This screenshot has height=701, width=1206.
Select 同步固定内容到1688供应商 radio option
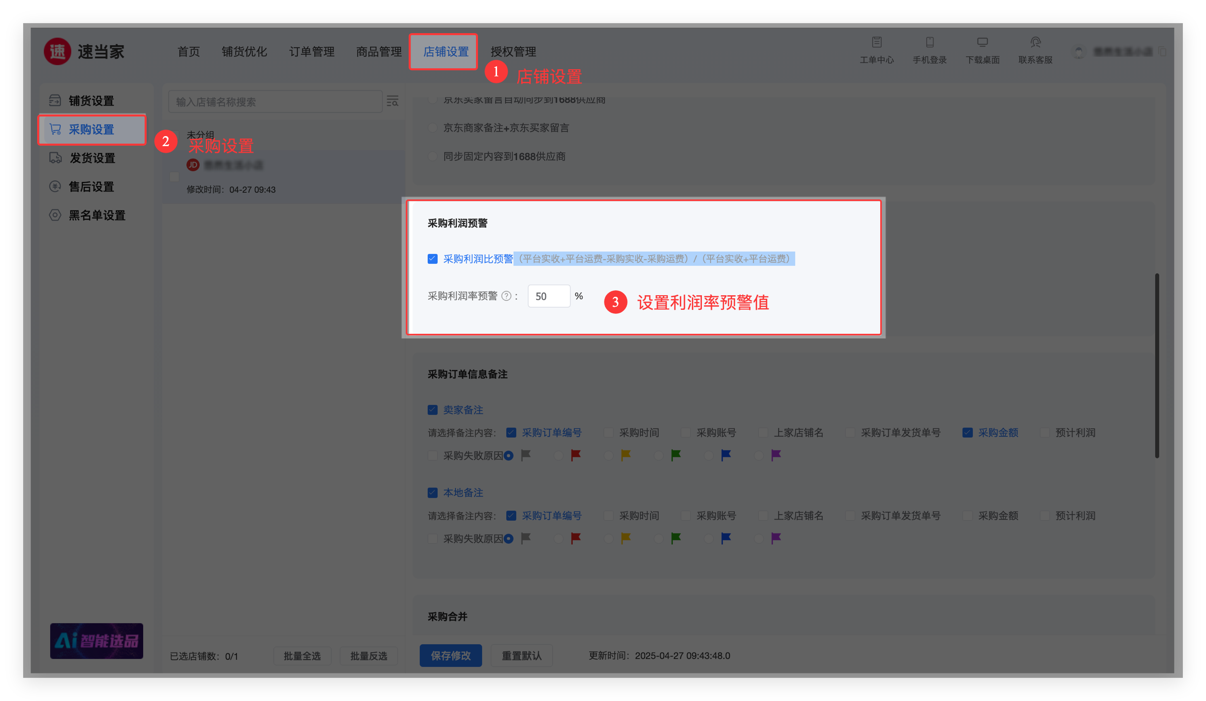coord(432,157)
